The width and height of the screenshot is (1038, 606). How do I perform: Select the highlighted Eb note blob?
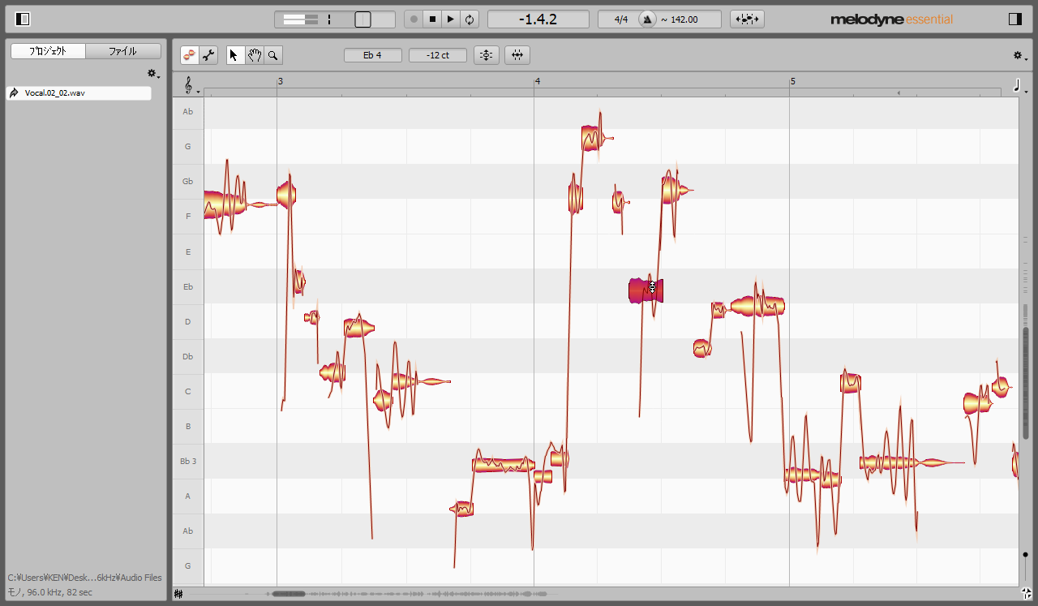click(x=646, y=290)
